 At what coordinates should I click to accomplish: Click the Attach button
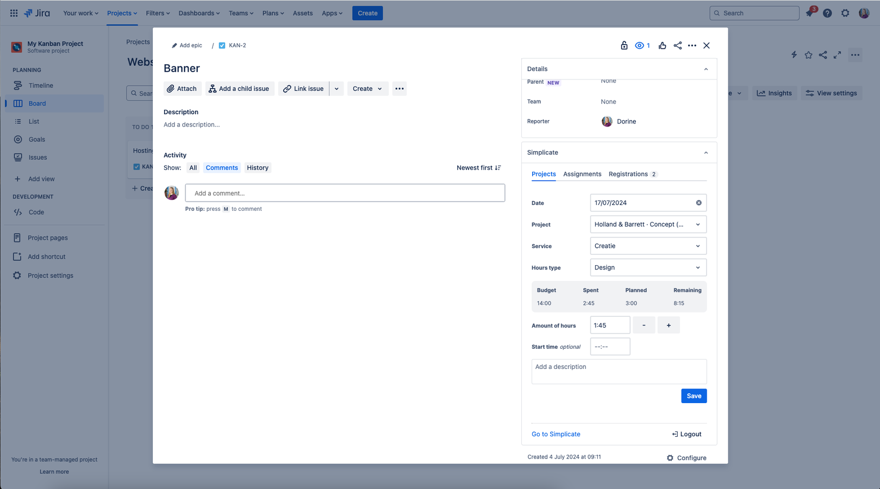(182, 89)
